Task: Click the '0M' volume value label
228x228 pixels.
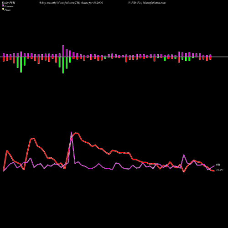Action: coord(218,165)
